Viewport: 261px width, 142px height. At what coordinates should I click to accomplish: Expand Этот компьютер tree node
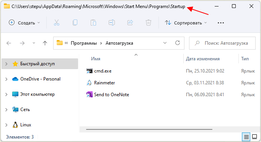click(7, 94)
